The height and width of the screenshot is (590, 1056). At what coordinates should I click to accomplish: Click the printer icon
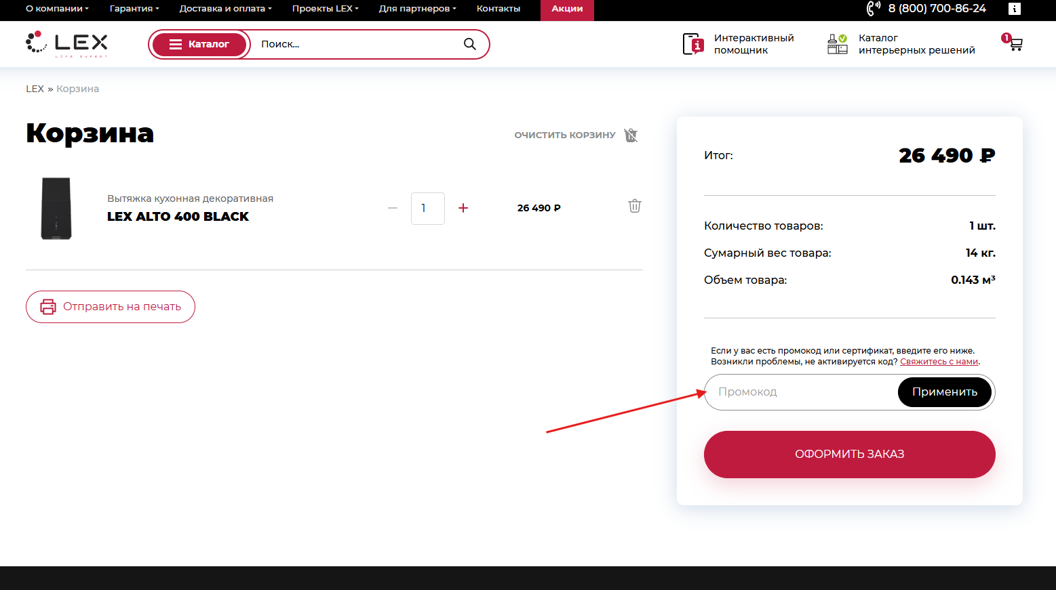(x=48, y=307)
